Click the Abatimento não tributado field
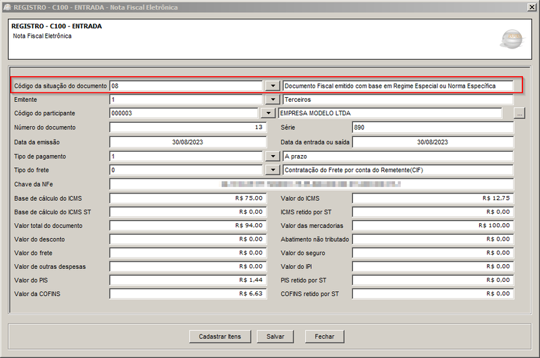 [x=433, y=239]
